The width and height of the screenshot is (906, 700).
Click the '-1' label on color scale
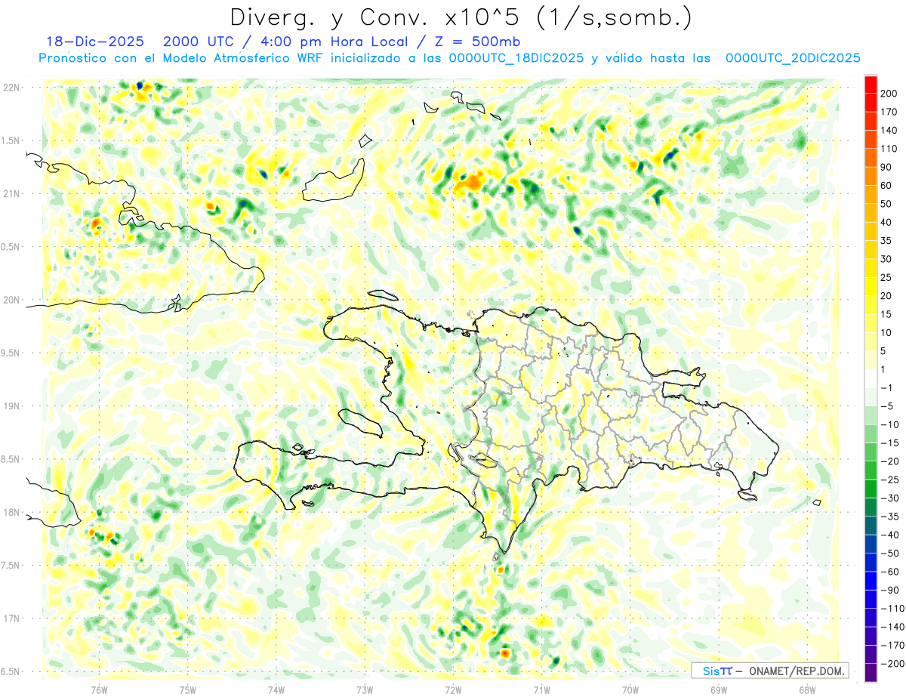[x=887, y=387]
